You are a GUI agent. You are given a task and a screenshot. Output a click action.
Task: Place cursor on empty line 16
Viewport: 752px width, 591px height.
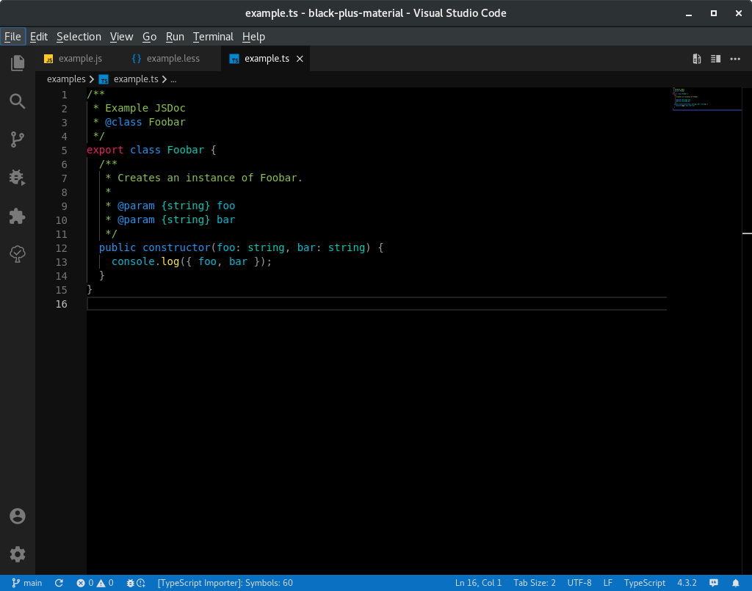click(377, 303)
